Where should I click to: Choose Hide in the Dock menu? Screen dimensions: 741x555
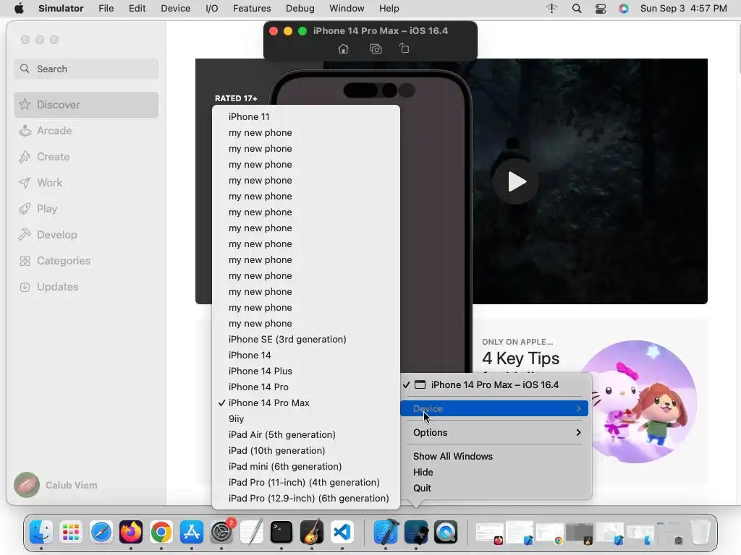point(494,473)
